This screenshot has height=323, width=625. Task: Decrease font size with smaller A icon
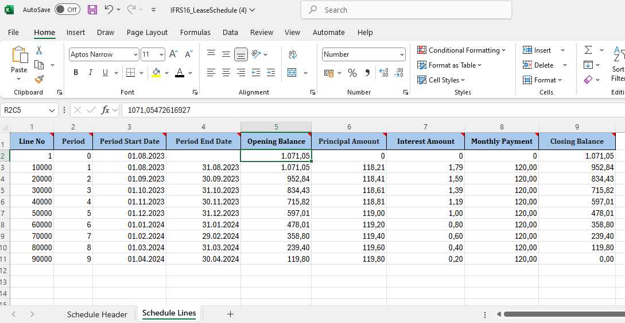point(189,54)
